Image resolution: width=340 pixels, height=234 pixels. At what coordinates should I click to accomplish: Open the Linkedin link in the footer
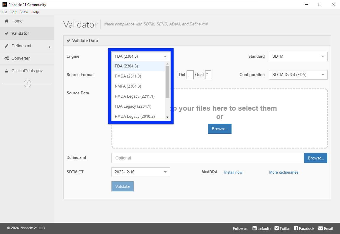point(262,228)
